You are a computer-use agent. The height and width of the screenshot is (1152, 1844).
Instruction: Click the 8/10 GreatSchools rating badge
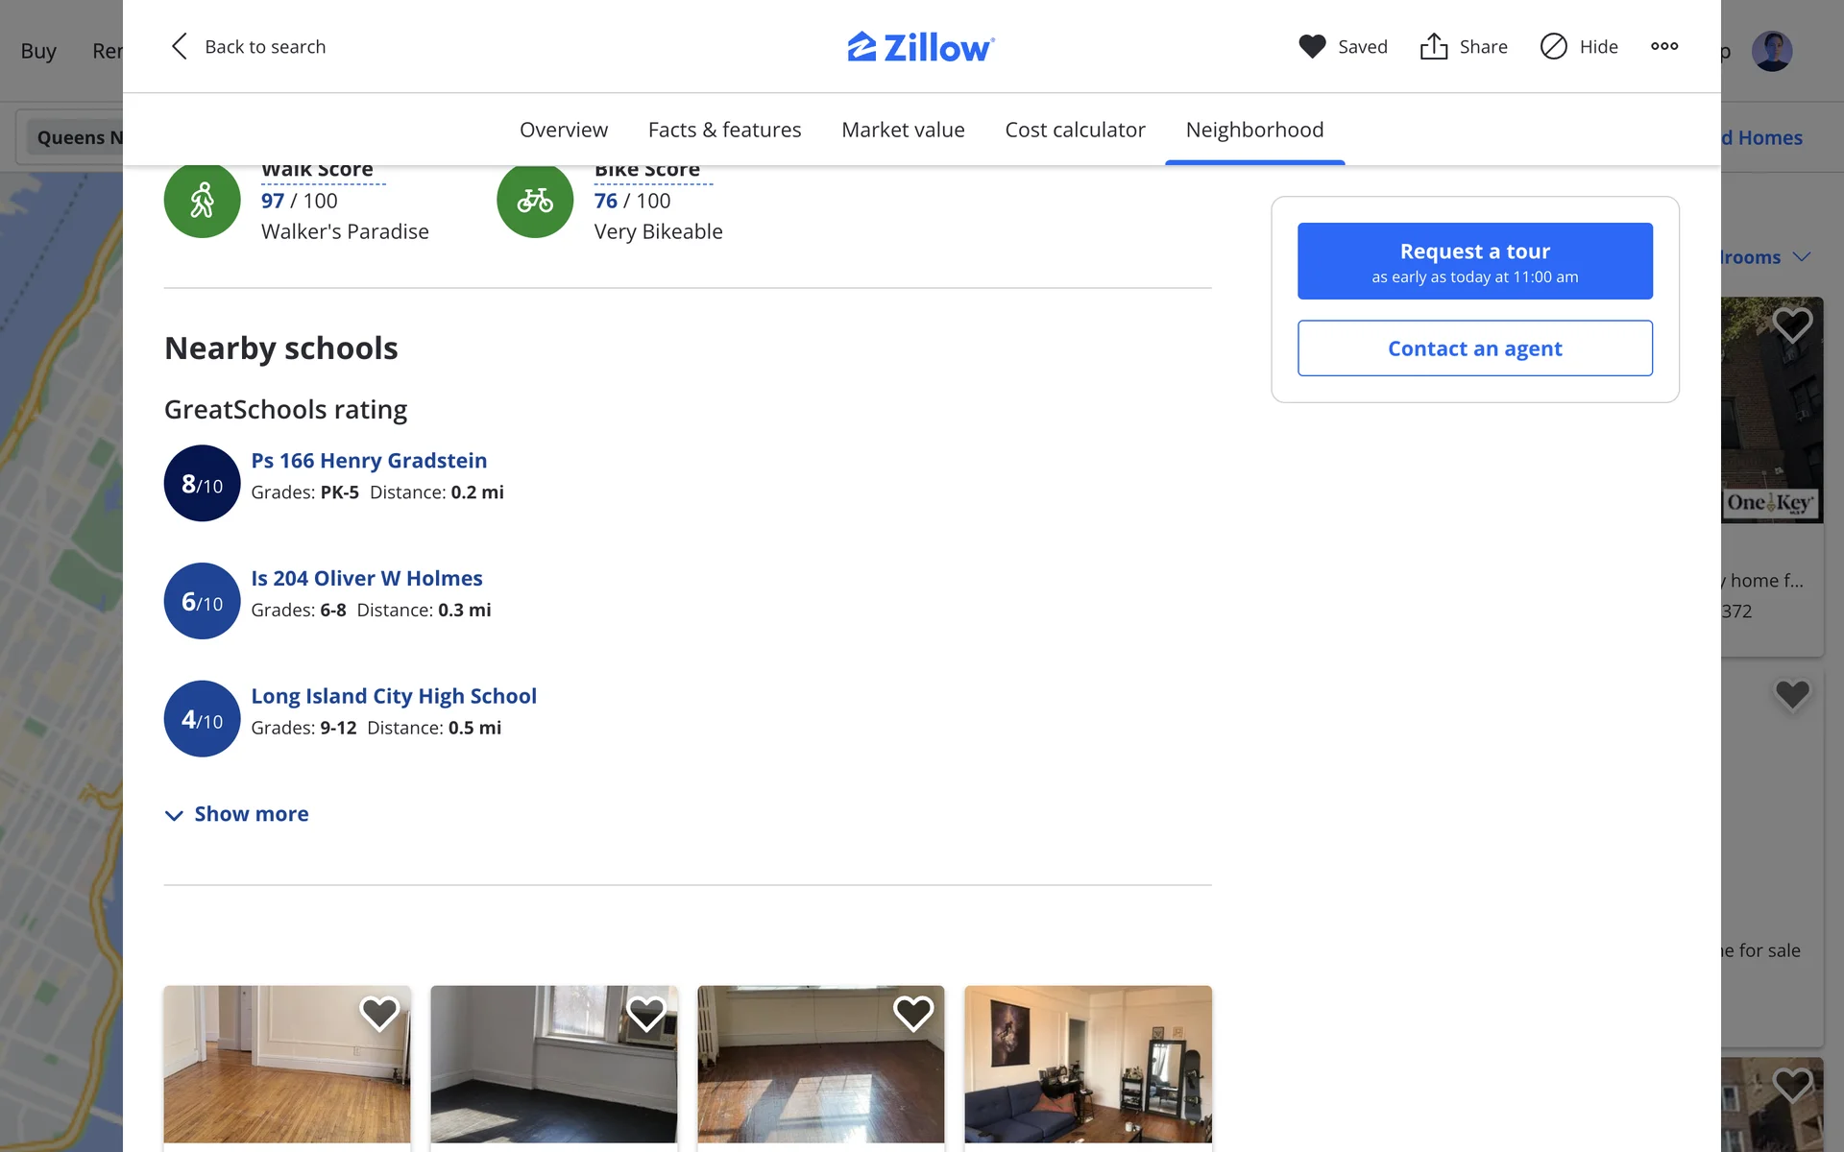(202, 483)
